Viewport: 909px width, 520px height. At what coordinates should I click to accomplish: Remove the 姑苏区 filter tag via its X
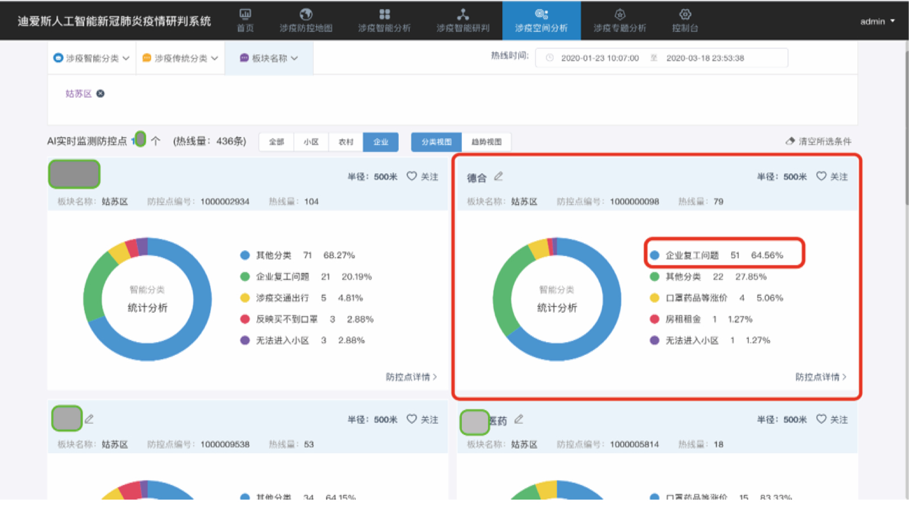pyautogui.click(x=101, y=93)
